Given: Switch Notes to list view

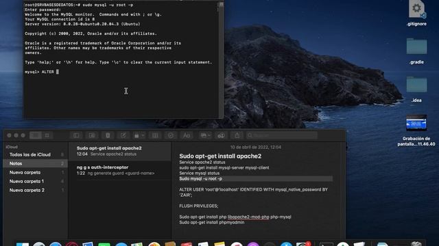Looking at the screenshot, I should (36, 135).
